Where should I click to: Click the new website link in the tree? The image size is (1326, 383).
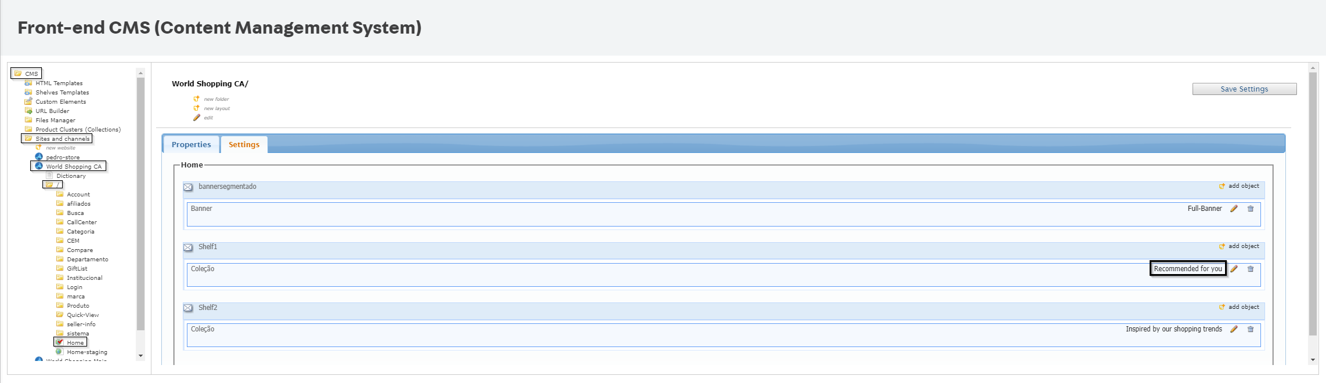tap(60, 148)
